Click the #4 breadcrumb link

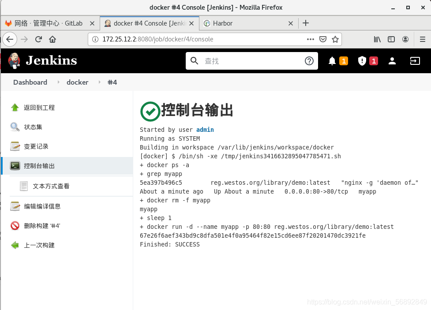point(112,82)
